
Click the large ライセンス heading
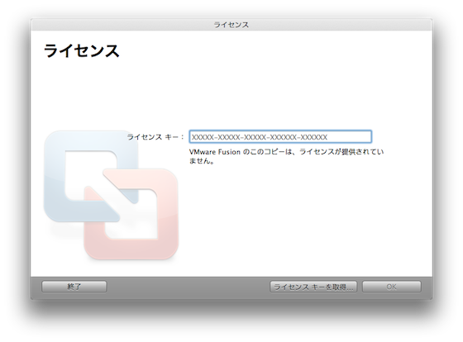pyautogui.click(x=82, y=50)
